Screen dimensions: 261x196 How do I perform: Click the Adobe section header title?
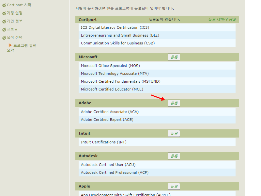coord(85,103)
